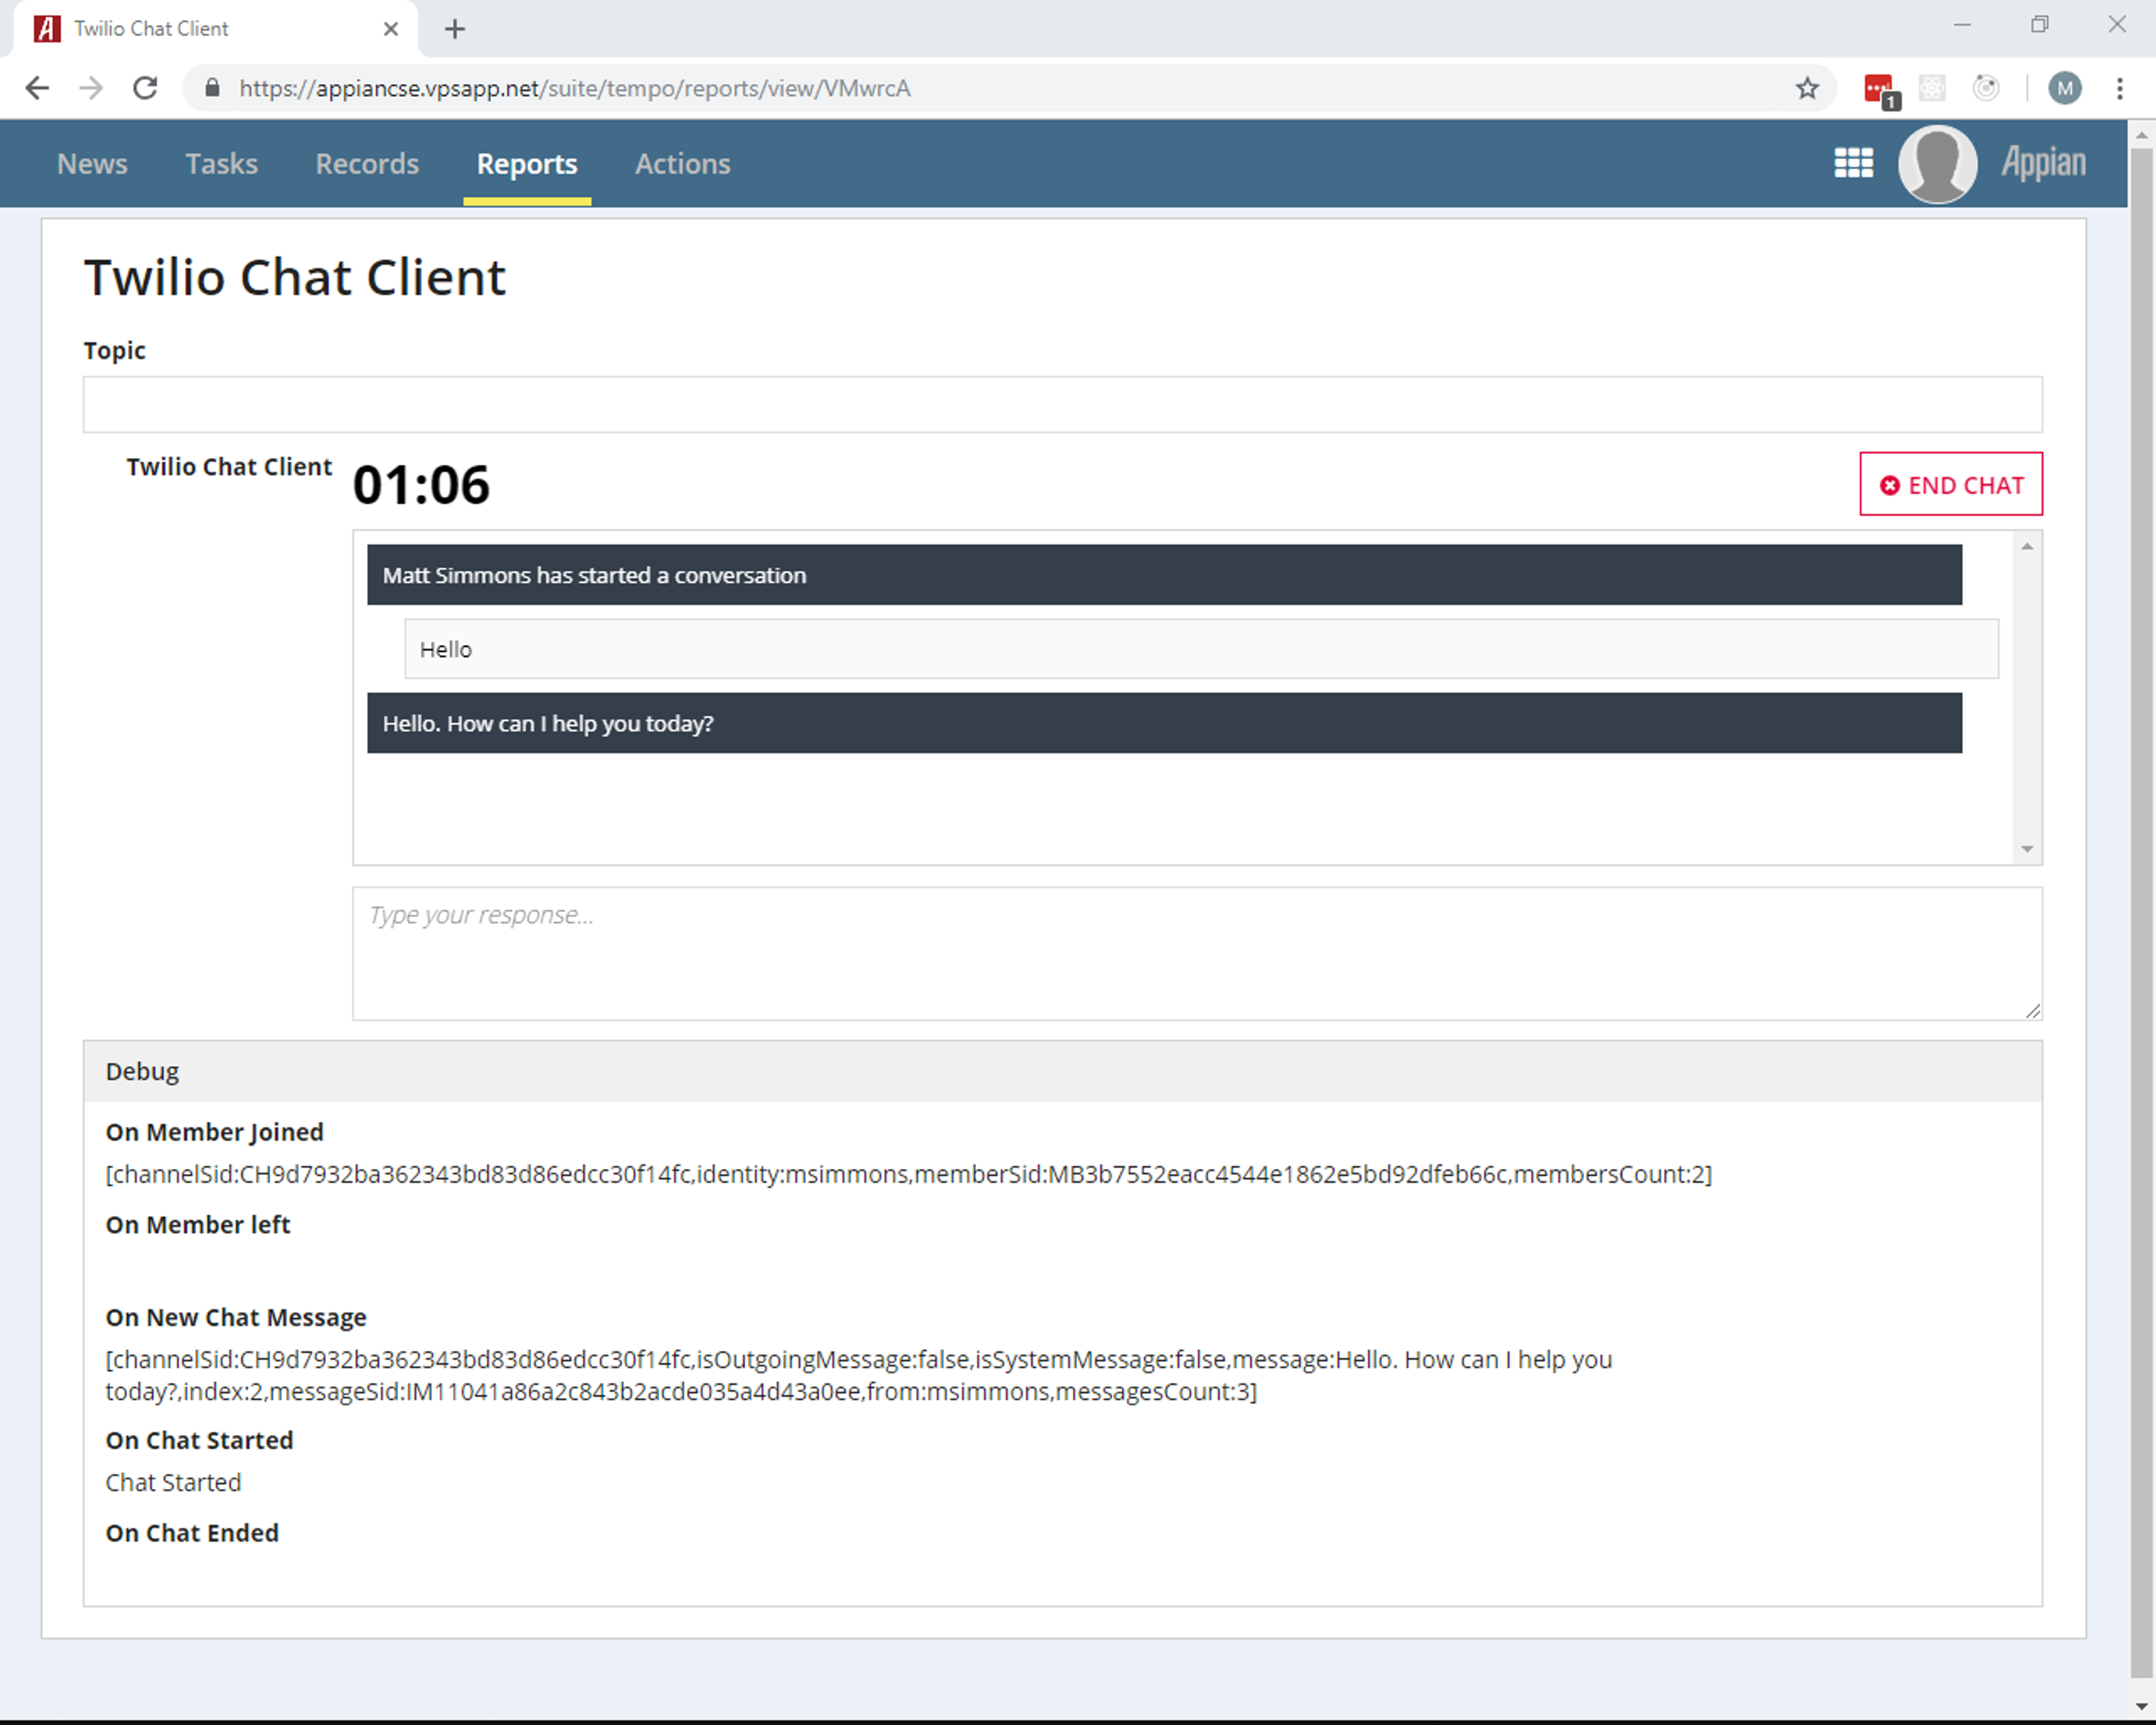Open the Chrome profile M icon
This screenshot has width=2156, height=1725.
(x=2065, y=88)
